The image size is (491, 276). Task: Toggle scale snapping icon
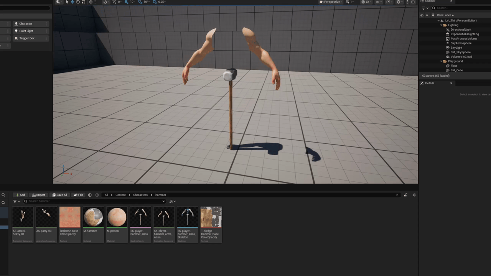click(155, 2)
